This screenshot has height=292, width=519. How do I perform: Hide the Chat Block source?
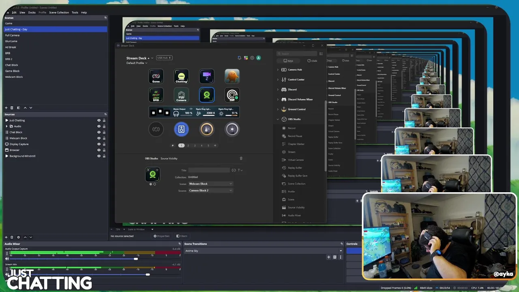[x=99, y=132]
